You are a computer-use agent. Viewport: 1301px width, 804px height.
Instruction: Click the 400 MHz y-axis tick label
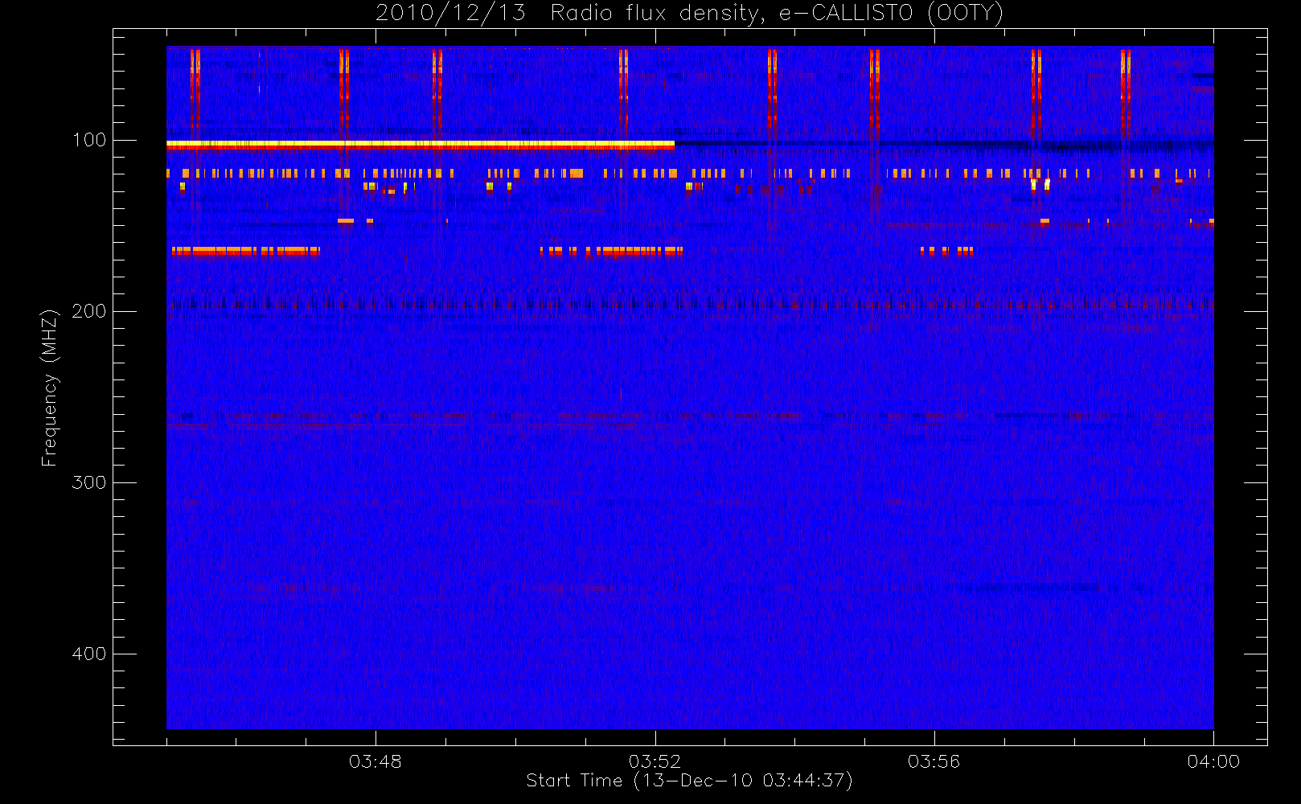click(89, 654)
